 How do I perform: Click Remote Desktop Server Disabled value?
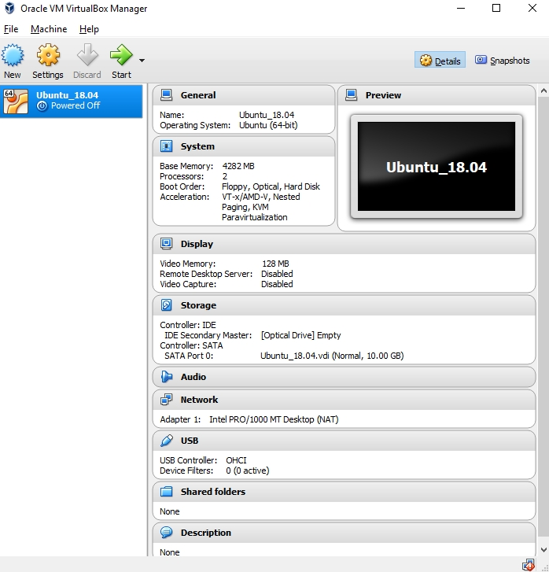click(277, 274)
